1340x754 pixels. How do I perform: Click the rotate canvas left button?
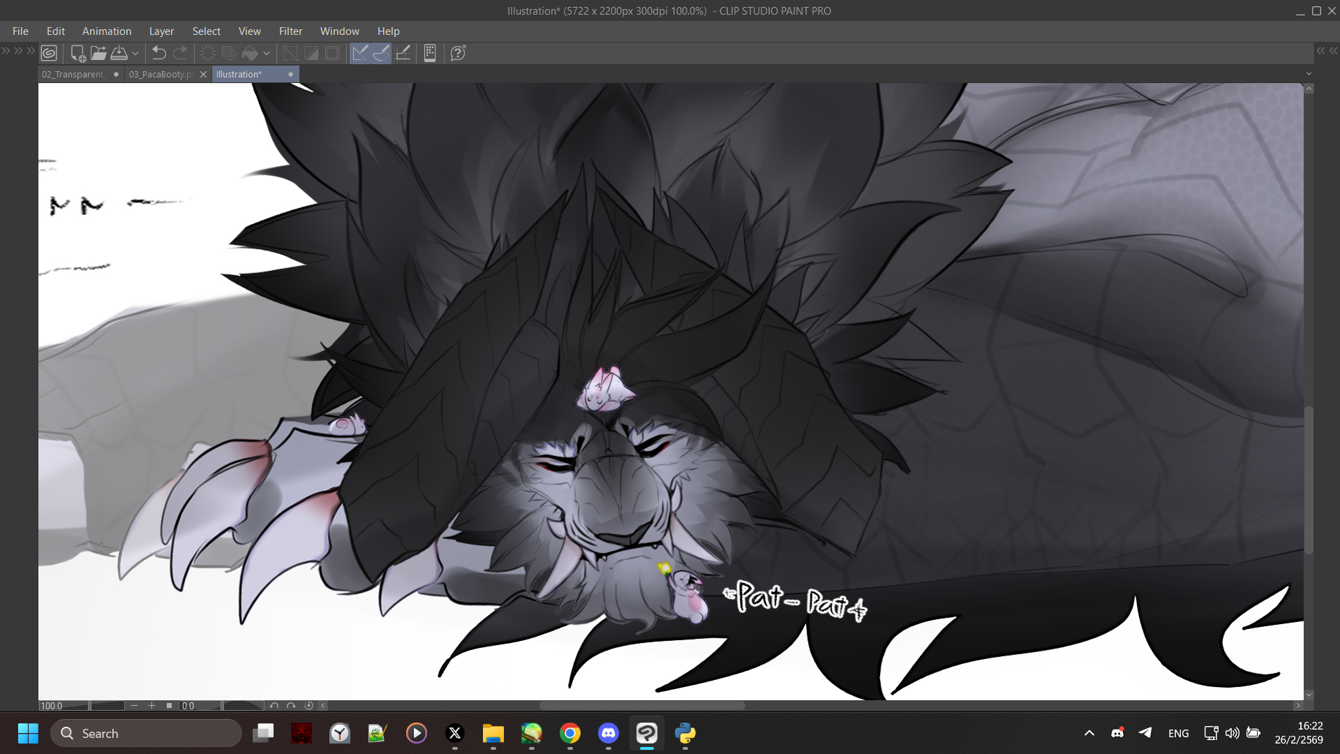pos(274,706)
